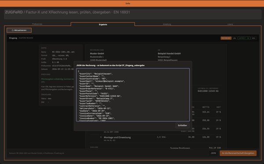Select file name RE-2026-1001_UBL.xml
This screenshot has width=264, height=164.
click(x=63, y=52)
